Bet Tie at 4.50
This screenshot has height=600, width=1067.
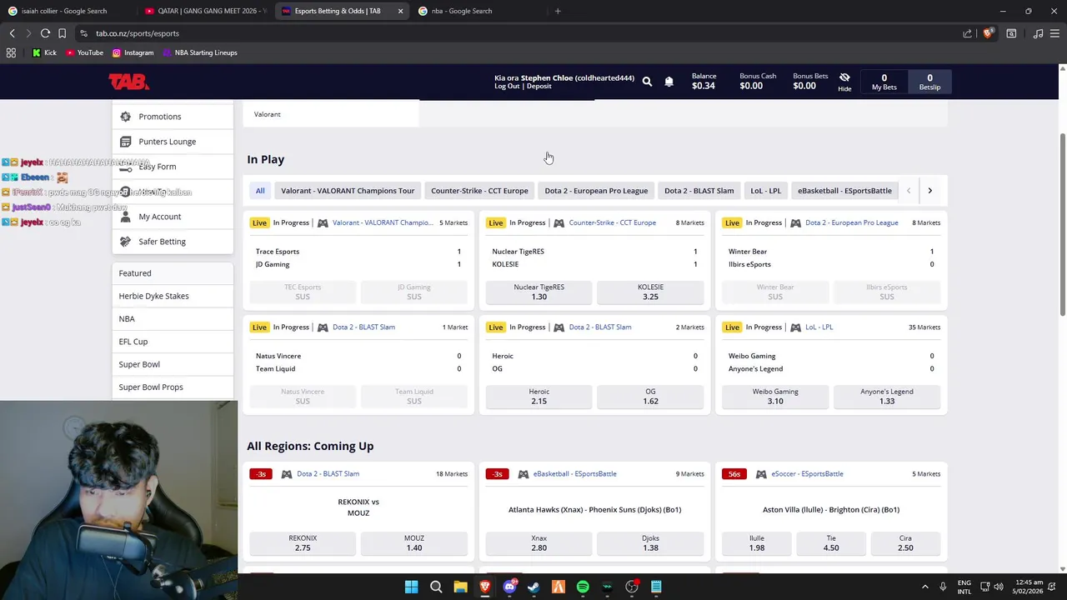click(831, 542)
